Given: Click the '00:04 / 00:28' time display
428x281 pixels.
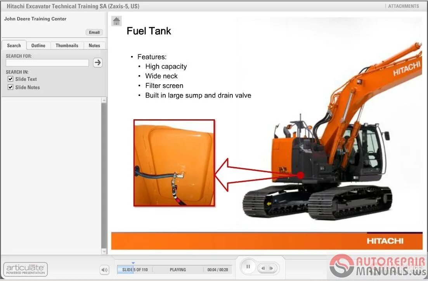Looking at the screenshot, I should [x=218, y=270].
